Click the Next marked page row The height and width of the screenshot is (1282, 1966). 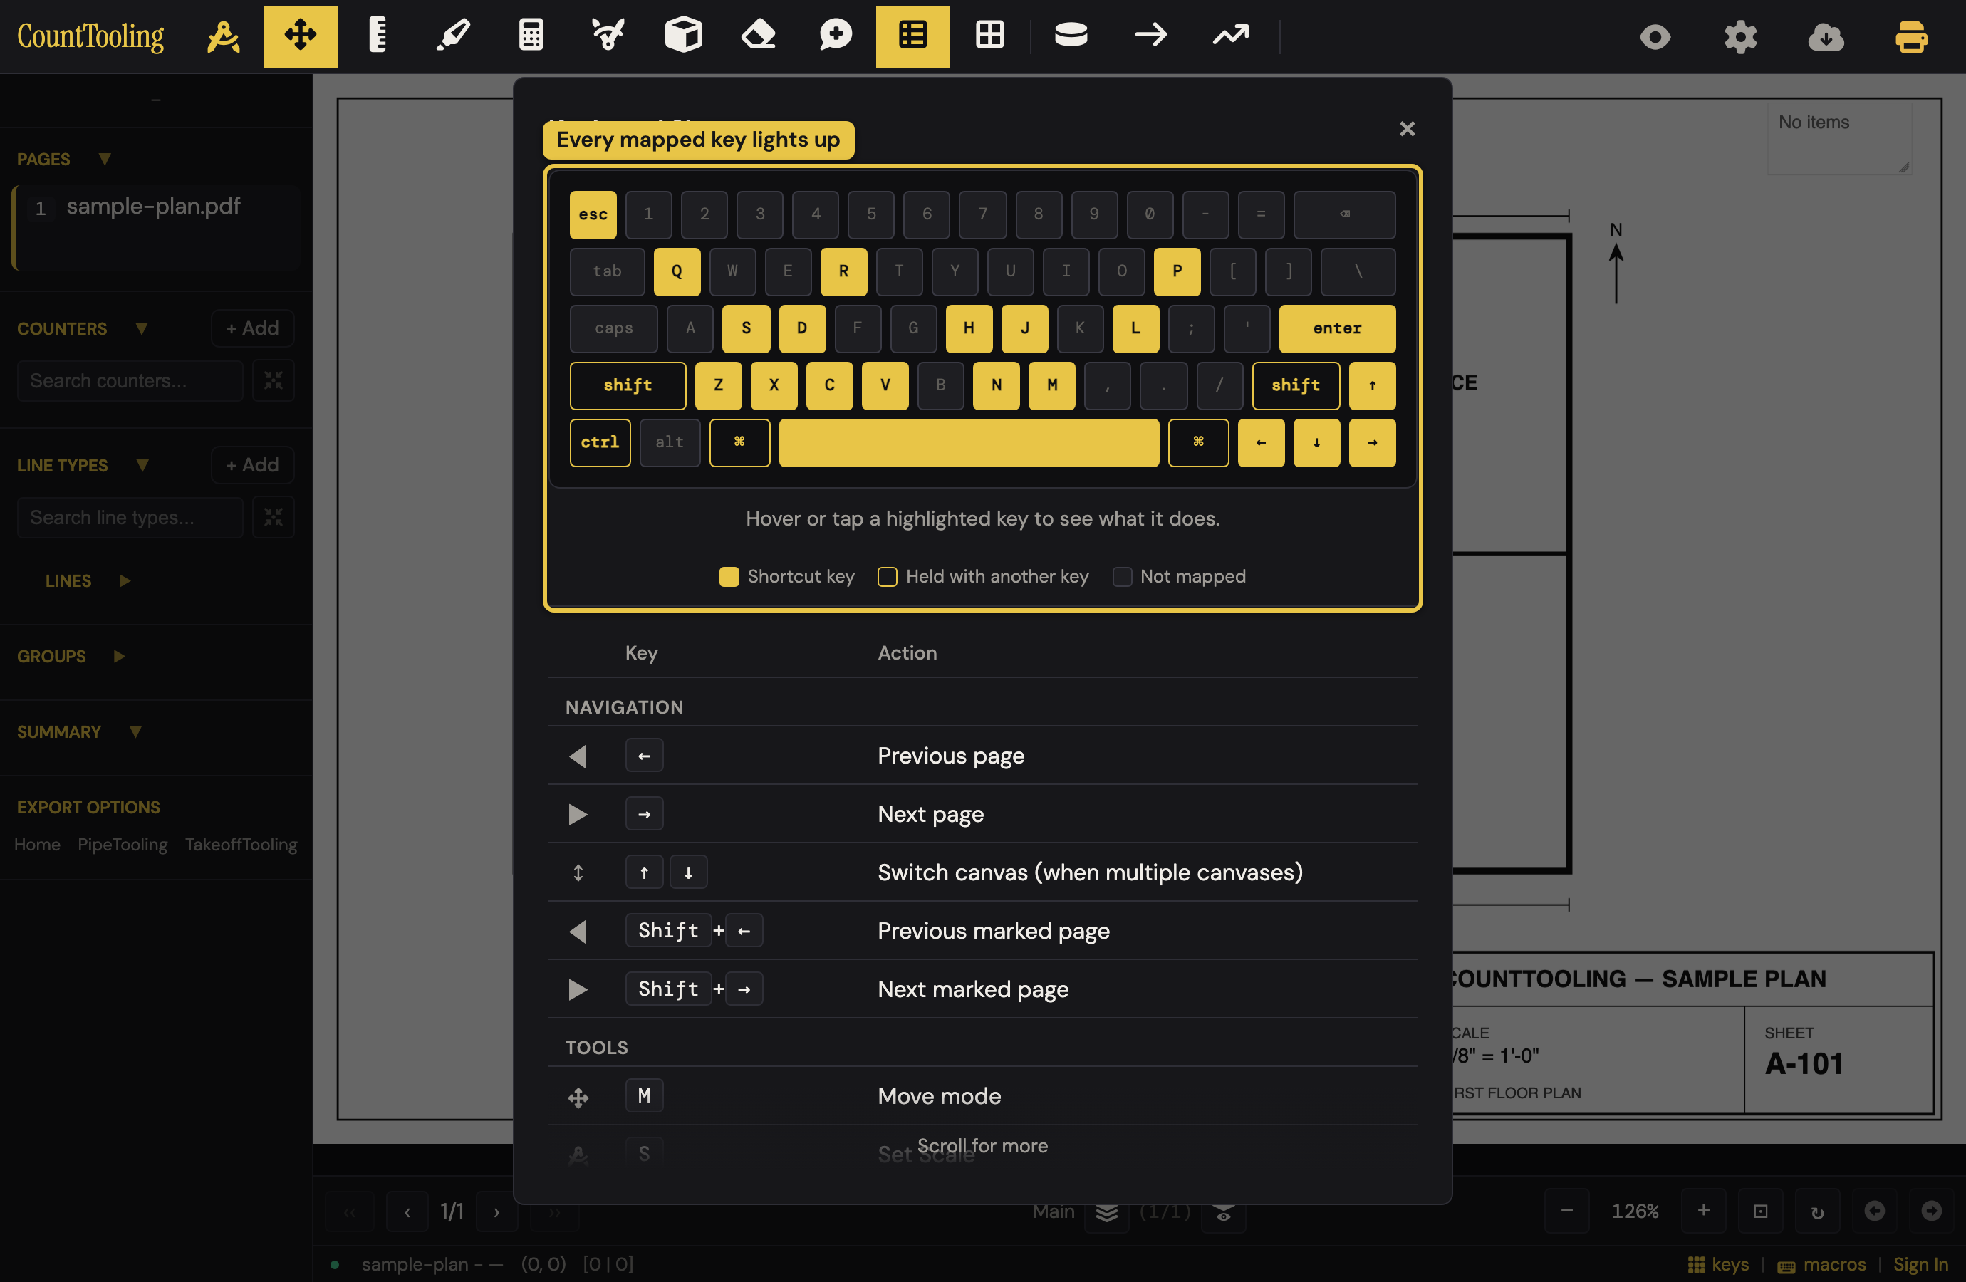[x=982, y=989]
